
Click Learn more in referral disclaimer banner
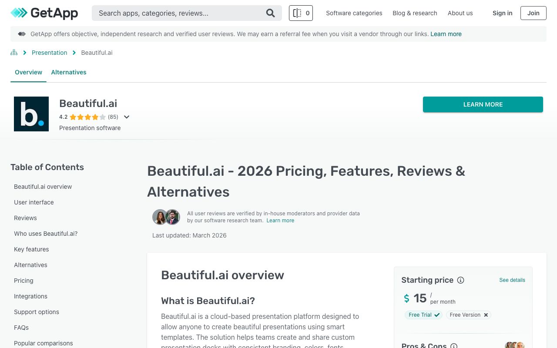[x=446, y=34]
